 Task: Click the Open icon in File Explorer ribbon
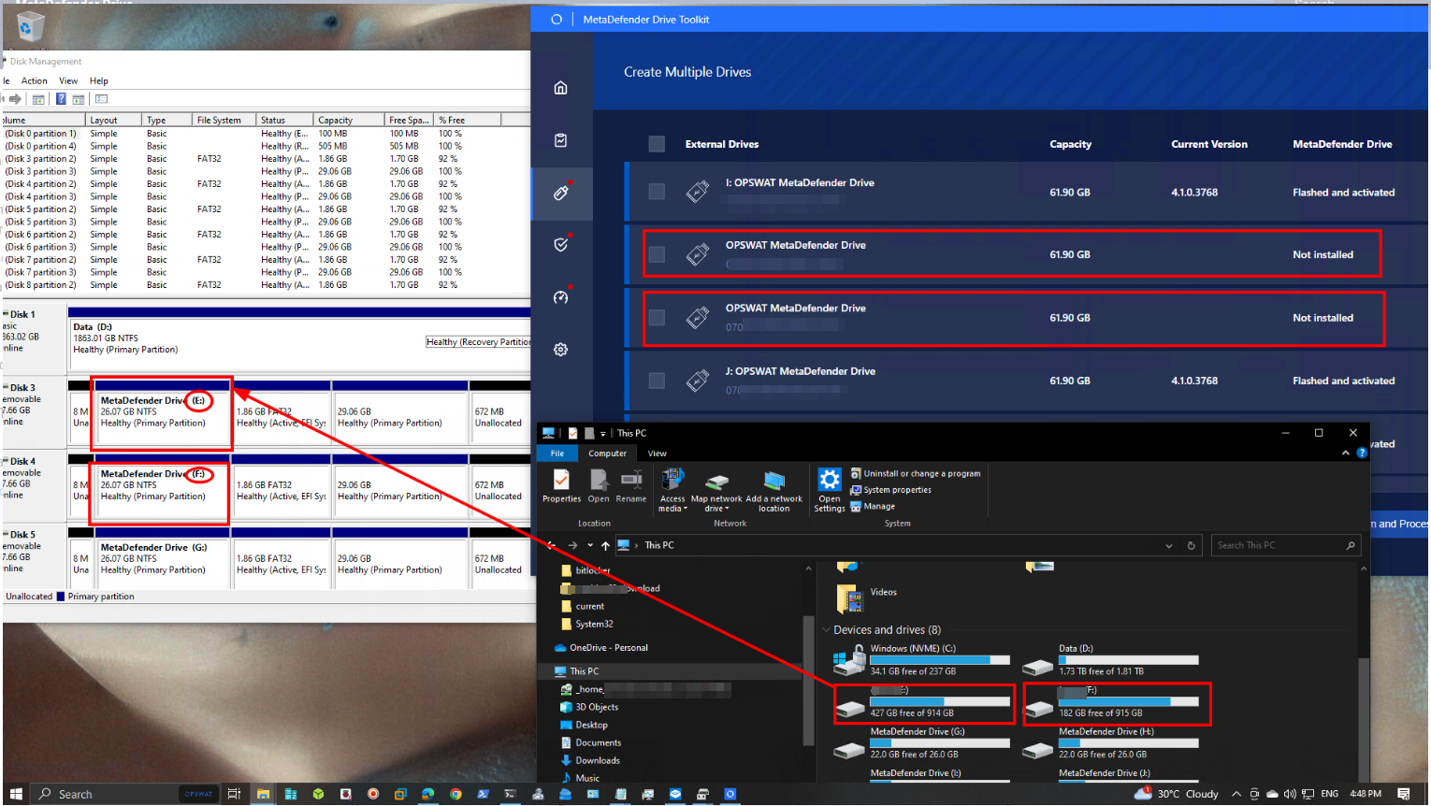(x=599, y=486)
